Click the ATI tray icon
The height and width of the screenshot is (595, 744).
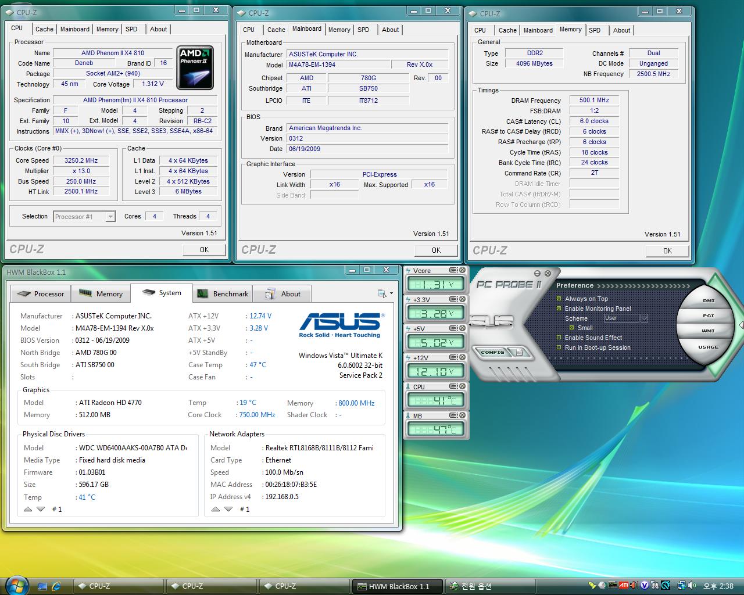pos(623,586)
